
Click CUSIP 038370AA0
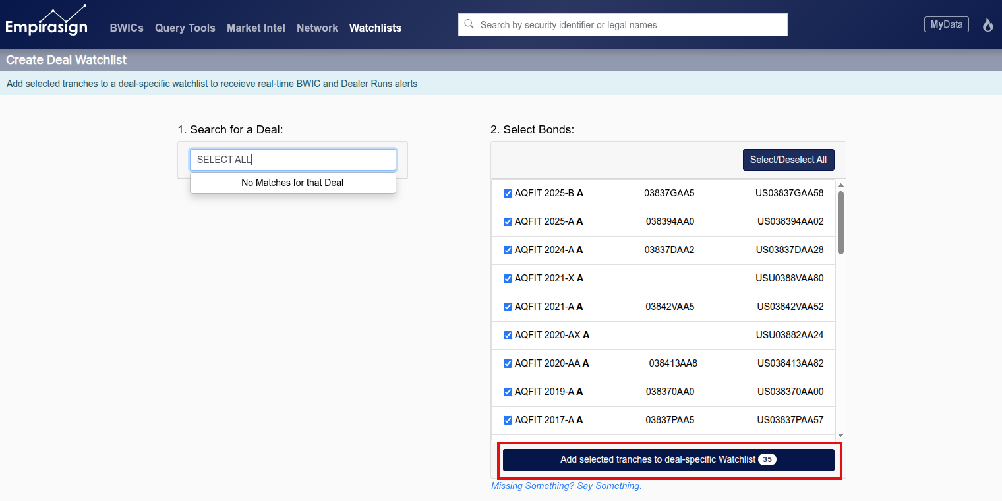(670, 392)
